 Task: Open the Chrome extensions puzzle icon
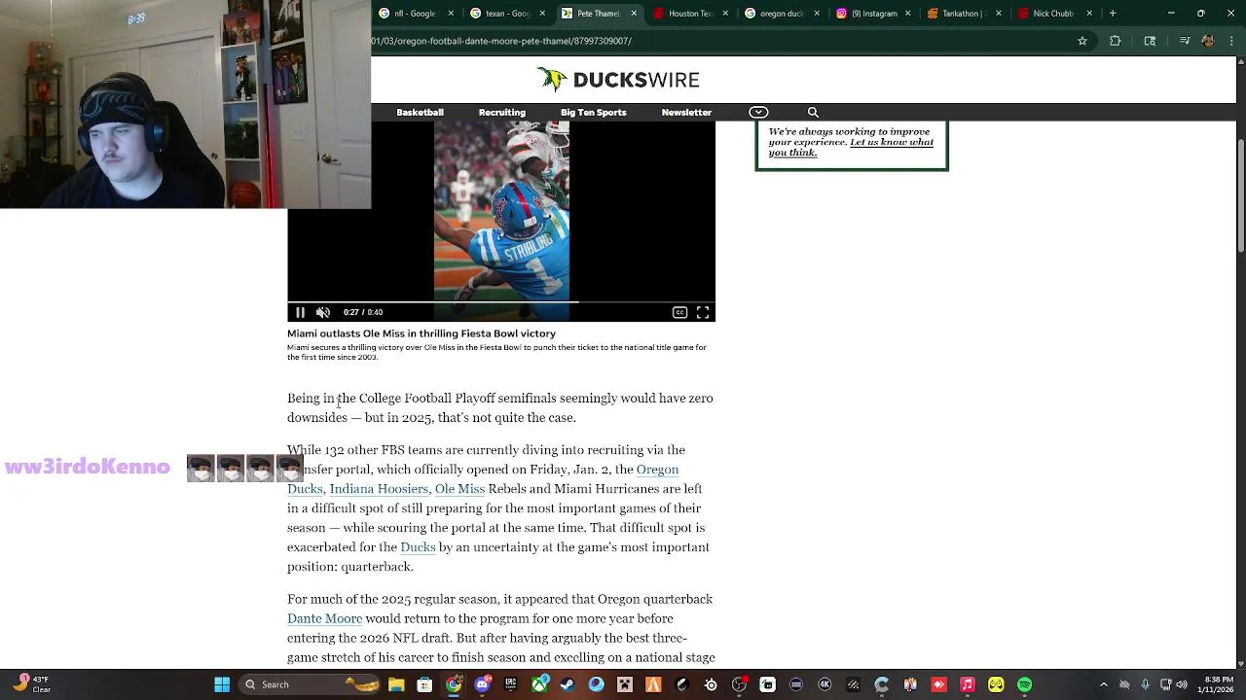pos(1115,41)
